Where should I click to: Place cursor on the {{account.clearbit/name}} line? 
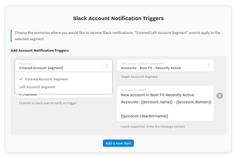pyautogui.click(x=145, y=116)
